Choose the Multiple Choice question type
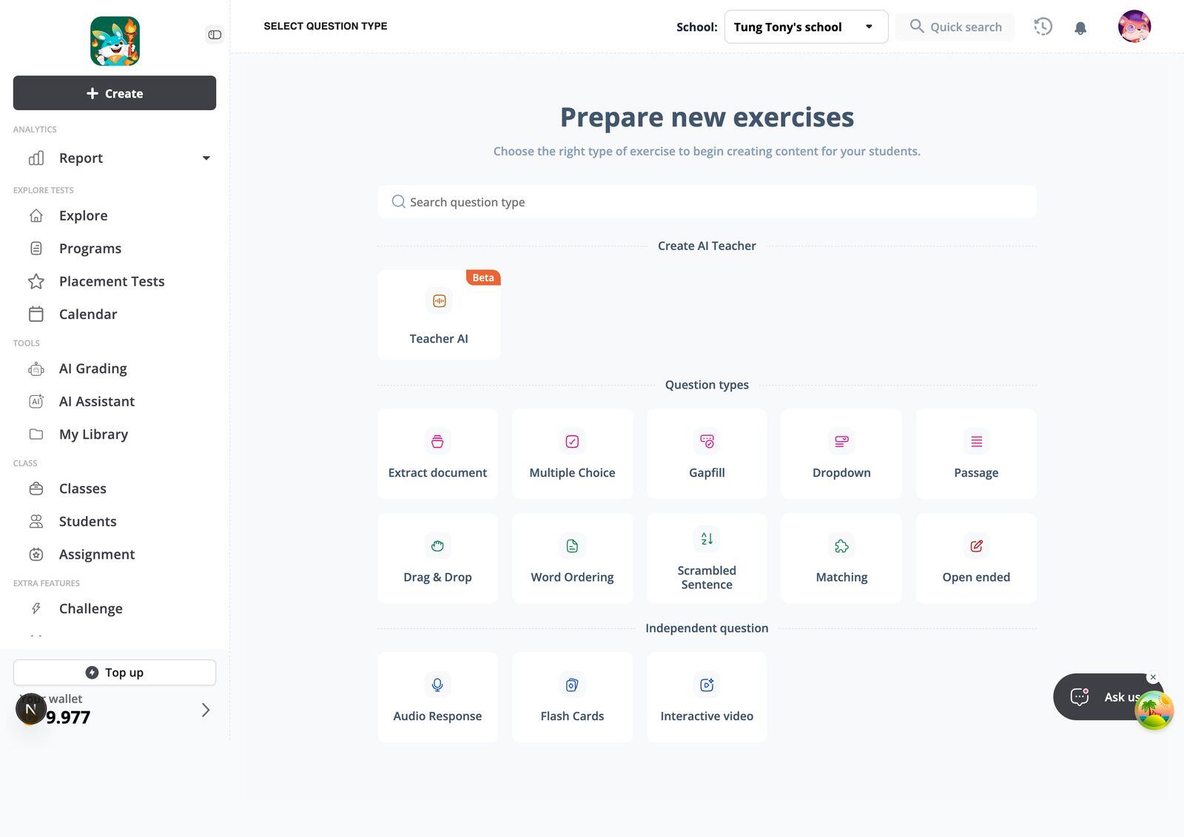Screen dimensions: 1184x837 click(x=572, y=454)
